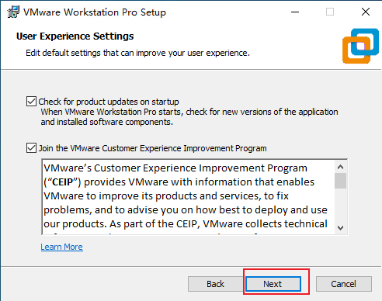Open the Learn More link
Screen dimensions: 382x301
pos(61,247)
